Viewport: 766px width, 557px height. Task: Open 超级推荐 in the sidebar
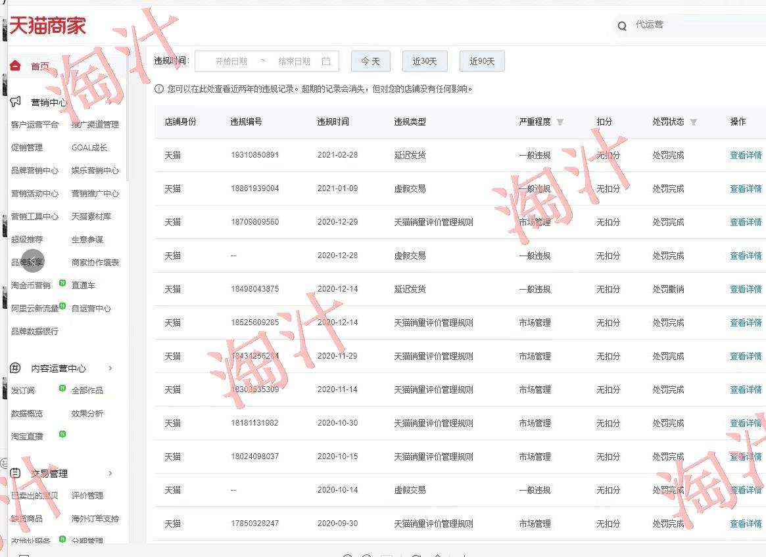coord(27,239)
